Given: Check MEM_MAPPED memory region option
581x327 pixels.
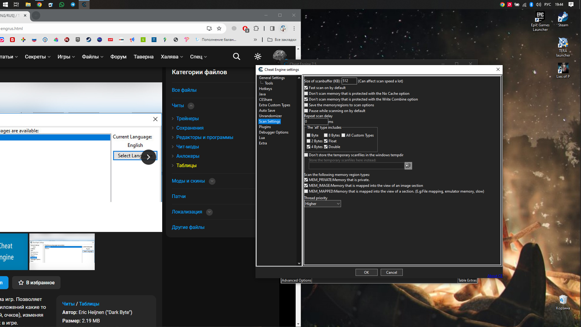Looking at the screenshot, I should [x=306, y=191].
